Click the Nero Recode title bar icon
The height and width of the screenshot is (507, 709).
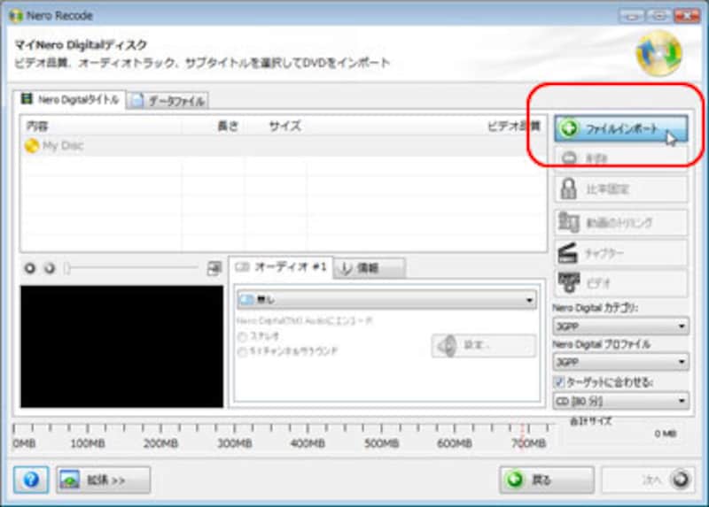(16, 16)
